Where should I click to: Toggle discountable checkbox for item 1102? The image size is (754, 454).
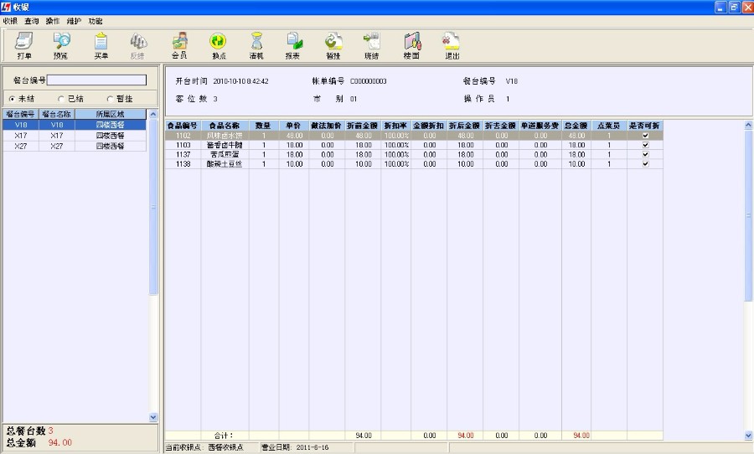point(645,136)
